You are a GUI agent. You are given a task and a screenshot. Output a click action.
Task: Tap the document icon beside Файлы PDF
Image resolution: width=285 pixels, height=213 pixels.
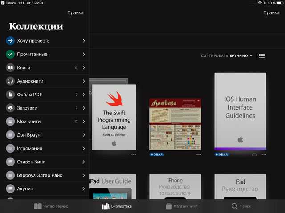click(10, 95)
